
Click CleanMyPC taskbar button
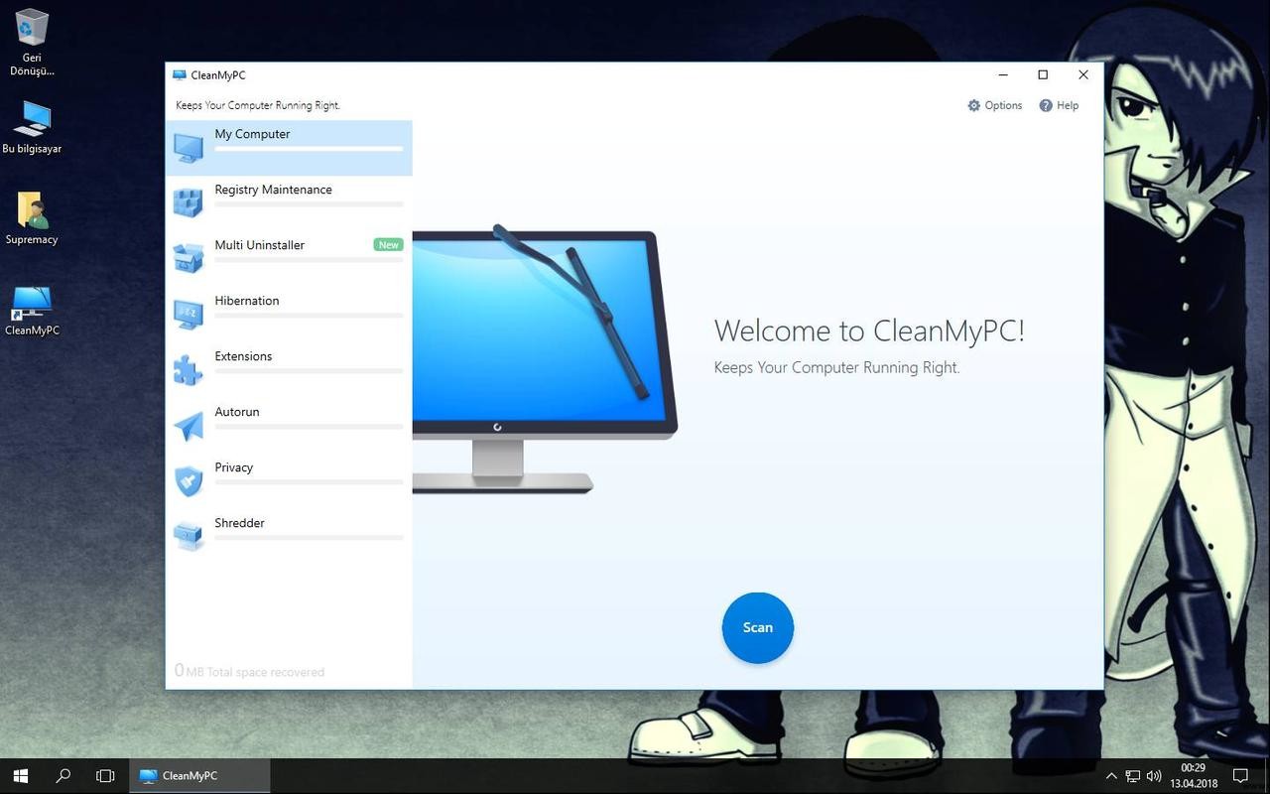(x=199, y=775)
